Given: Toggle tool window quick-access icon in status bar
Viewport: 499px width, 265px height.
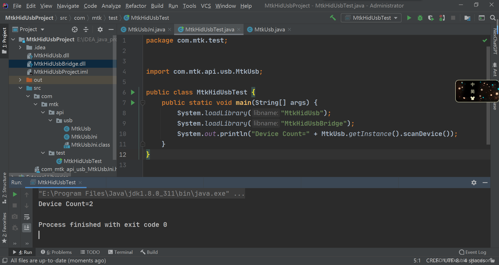Looking at the screenshot, I should click(5, 260).
